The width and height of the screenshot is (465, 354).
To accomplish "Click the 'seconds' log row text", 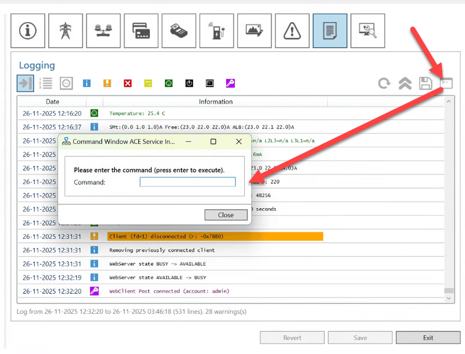I will point(266,209).
